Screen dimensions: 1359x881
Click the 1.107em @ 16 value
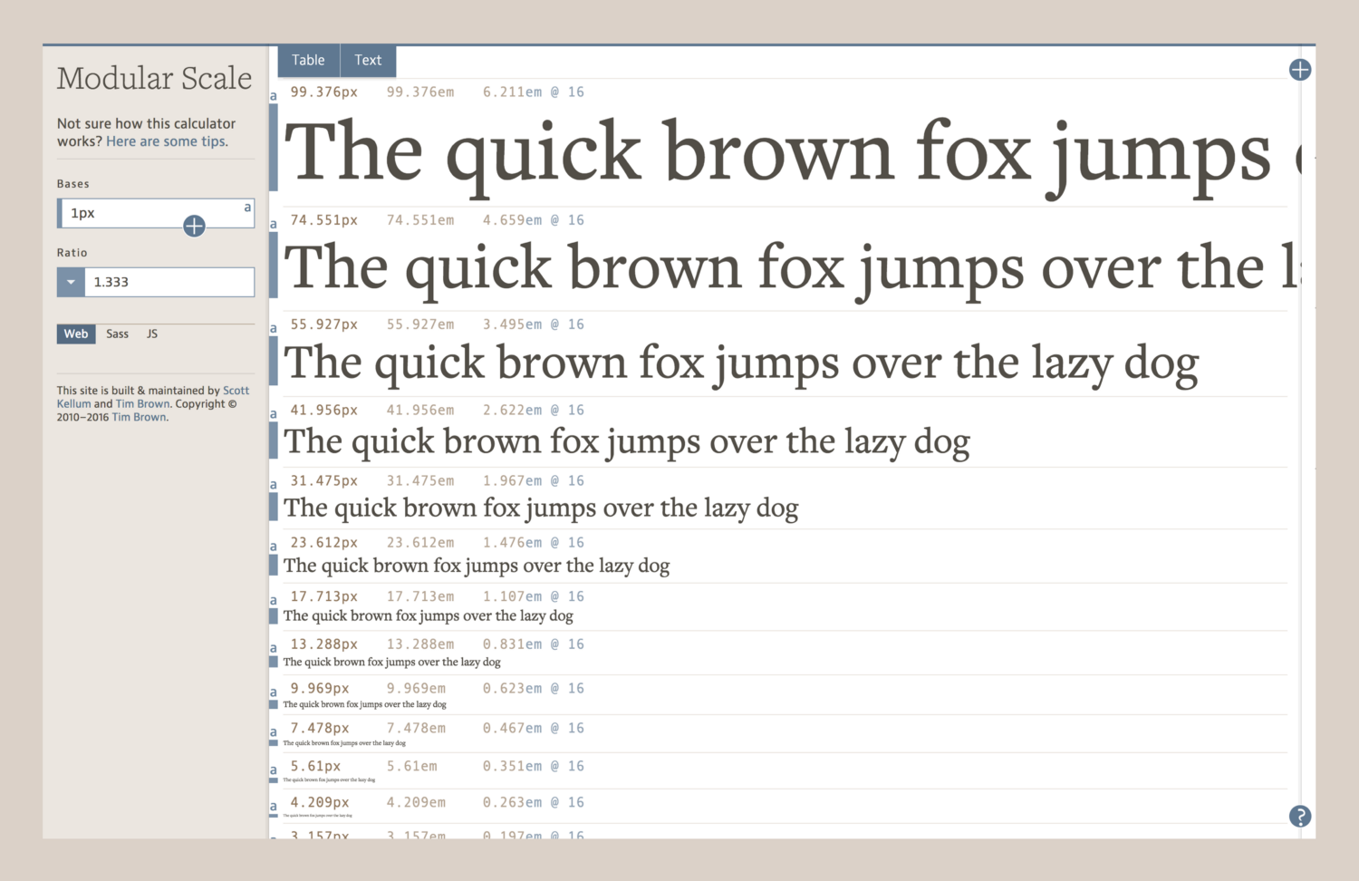click(534, 596)
